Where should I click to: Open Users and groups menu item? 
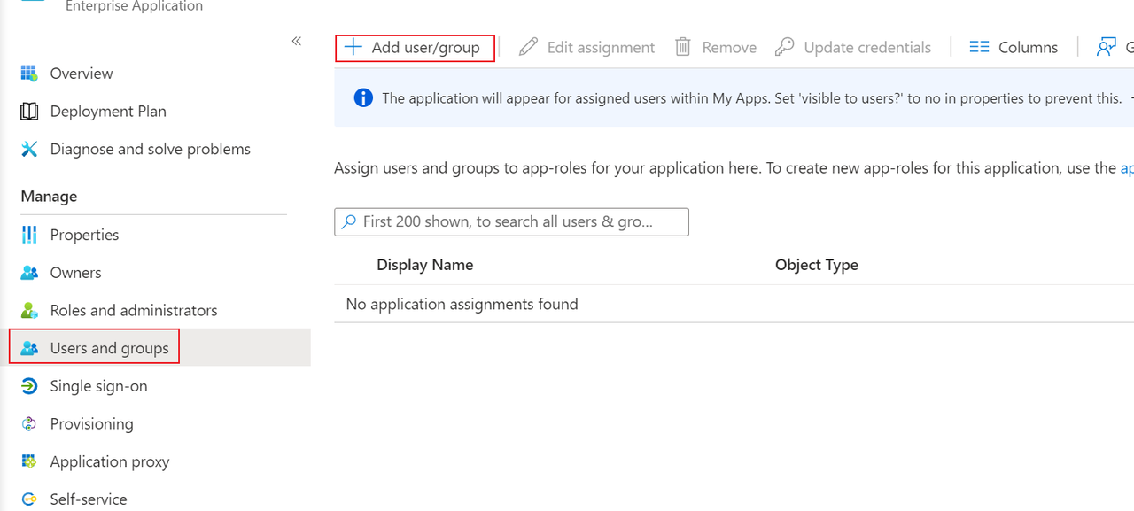click(109, 348)
